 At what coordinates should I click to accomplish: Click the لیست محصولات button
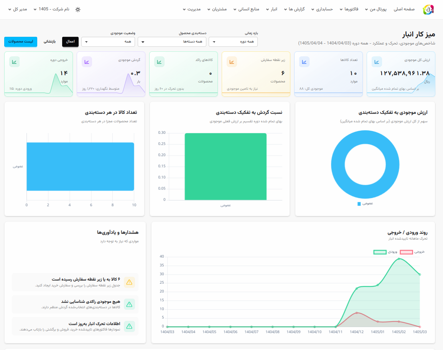tap(21, 42)
